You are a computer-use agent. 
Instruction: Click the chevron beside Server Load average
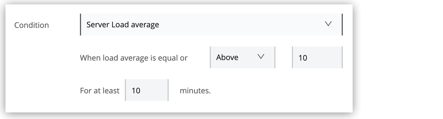pos(328,24)
